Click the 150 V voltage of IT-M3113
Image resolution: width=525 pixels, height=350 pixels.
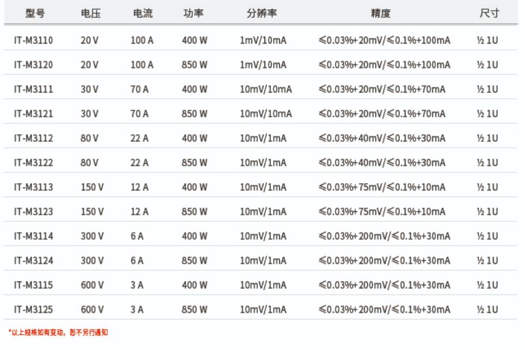(x=92, y=187)
